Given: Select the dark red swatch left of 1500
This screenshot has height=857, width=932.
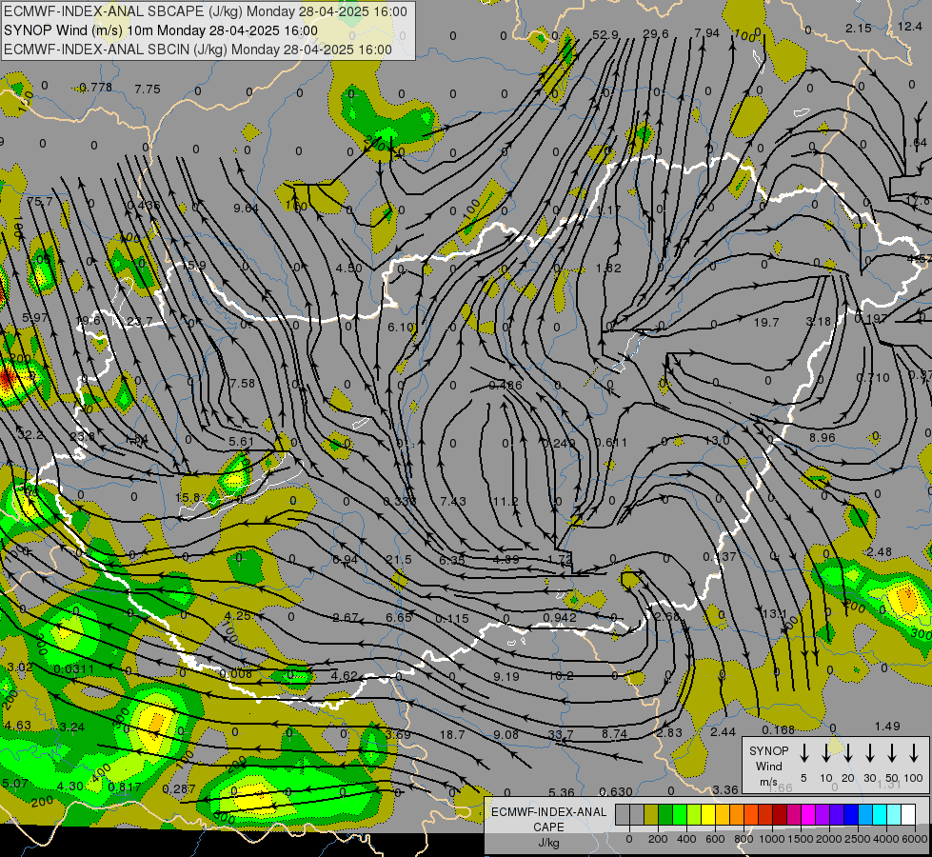Looking at the screenshot, I should click(x=780, y=815).
